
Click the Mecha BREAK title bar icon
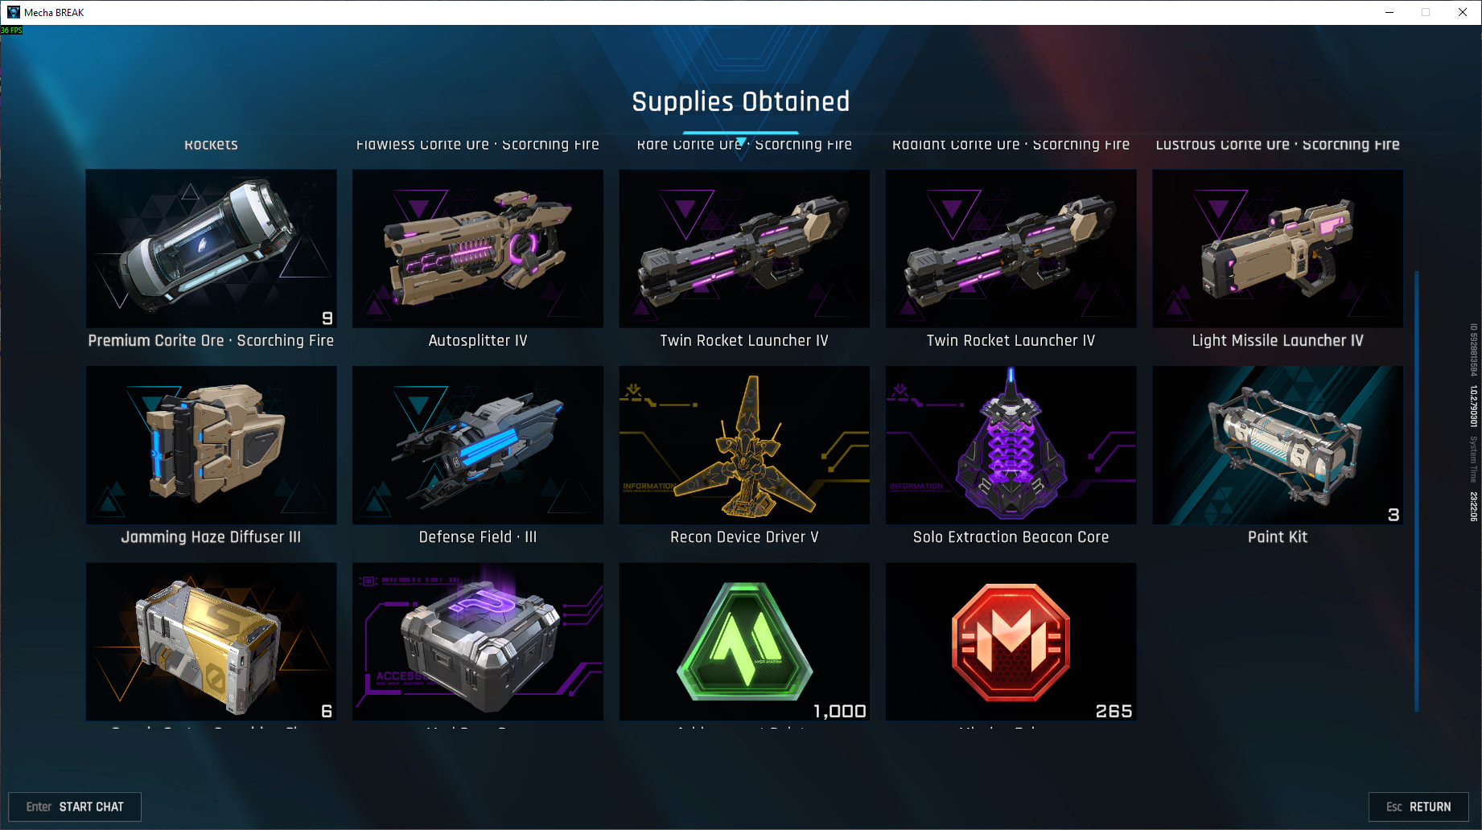click(13, 12)
